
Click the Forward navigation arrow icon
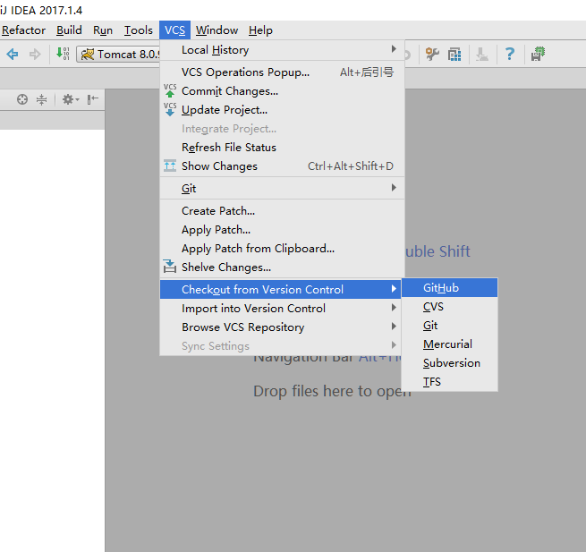point(35,55)
